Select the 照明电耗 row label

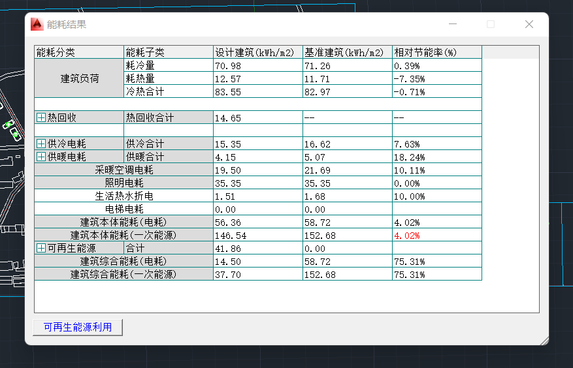[x=123, y=183]
